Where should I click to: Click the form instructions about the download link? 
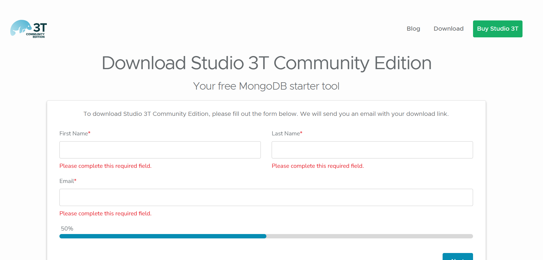pos(266,114)
